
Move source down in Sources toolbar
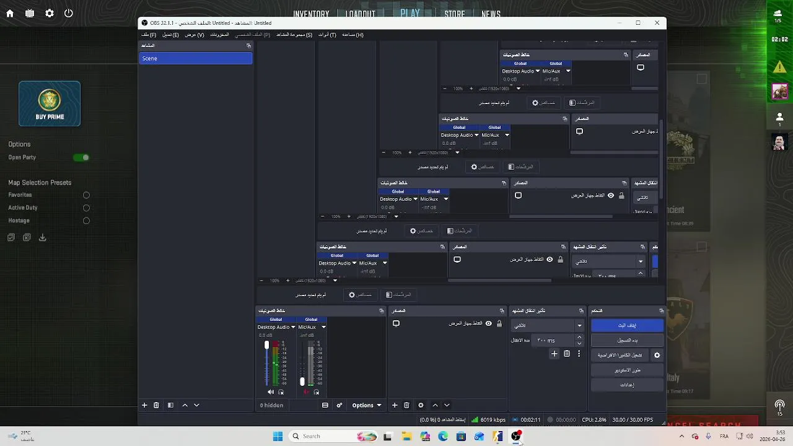pos(447,405)
